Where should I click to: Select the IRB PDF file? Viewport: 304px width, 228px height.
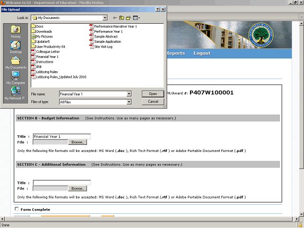(x=37, y=66)
